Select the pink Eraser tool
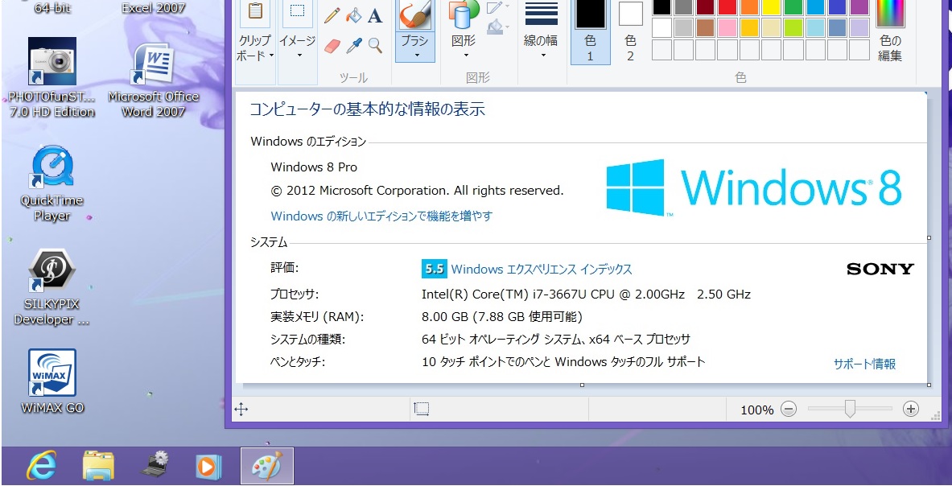This screenshot has width=952, height=486. (x=332, y=46)
